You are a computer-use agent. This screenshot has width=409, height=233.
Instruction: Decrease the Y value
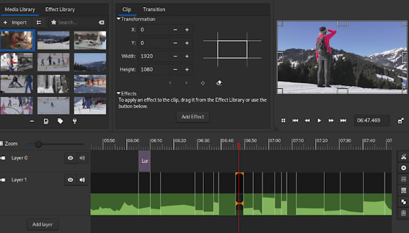click(175, 43)
